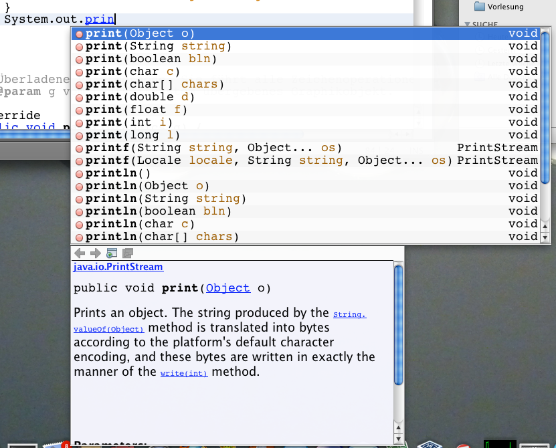Click method icon beside print(int i)
Viewport: 556px width, 448px height.
pos(79,123)
